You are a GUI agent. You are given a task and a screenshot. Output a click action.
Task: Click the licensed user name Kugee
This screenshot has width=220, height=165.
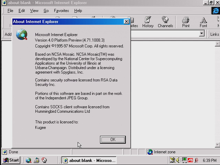[41, 128]
